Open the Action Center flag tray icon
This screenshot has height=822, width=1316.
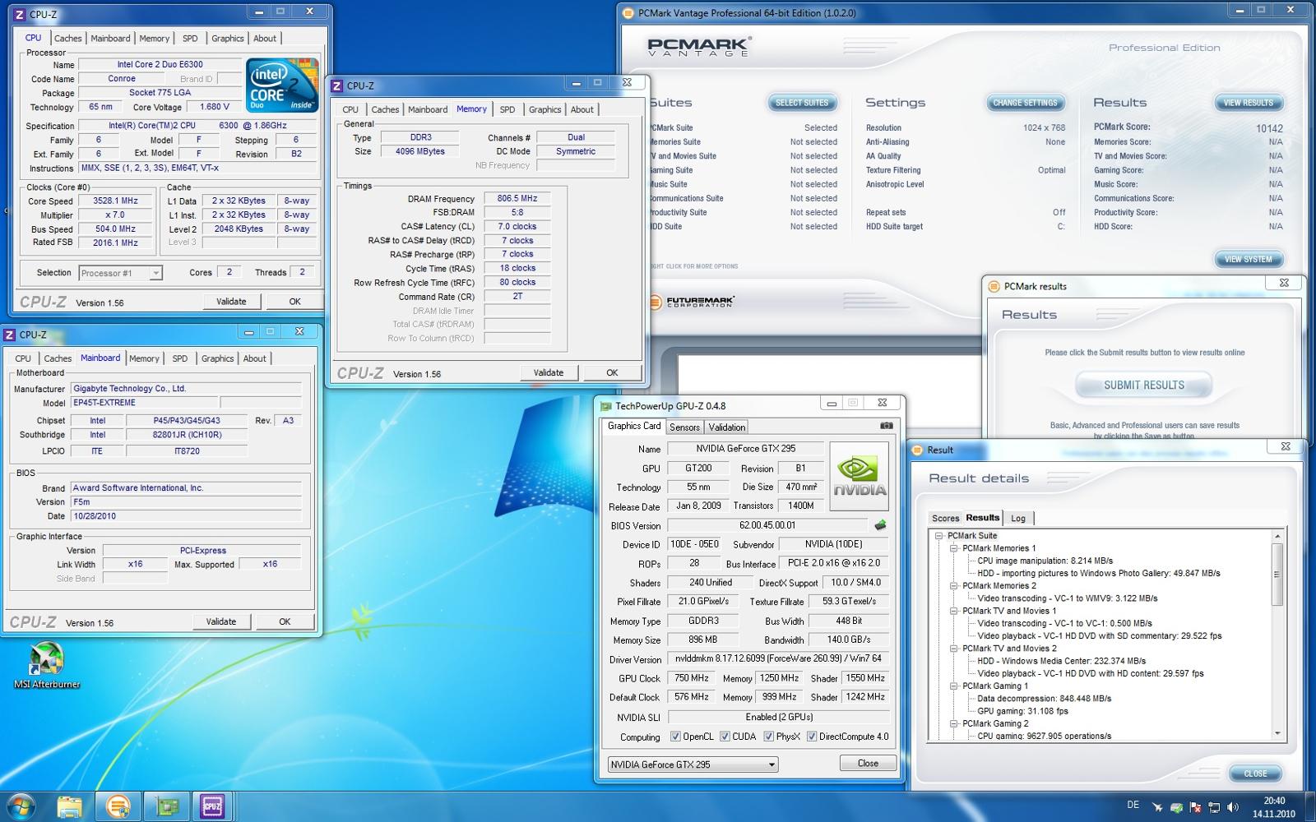[1195, 807]
